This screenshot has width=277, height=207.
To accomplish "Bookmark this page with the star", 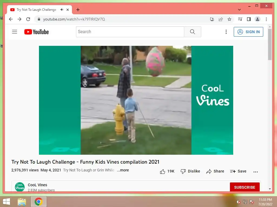I will pos(229,19).
